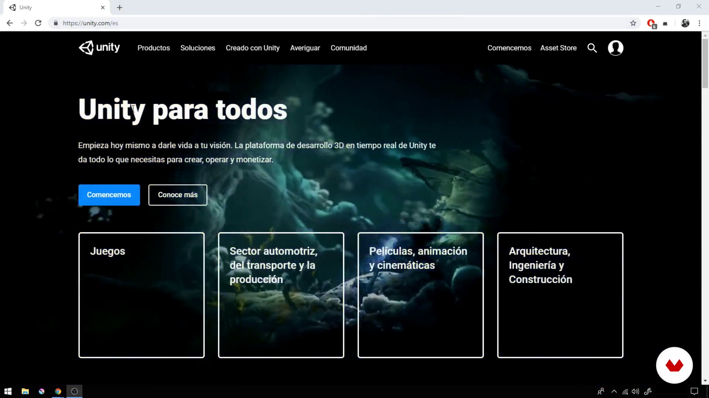This screenshot has width=709, height=398.
Task: Click the site padlock icon in address bar
Action: pos(56,23)
